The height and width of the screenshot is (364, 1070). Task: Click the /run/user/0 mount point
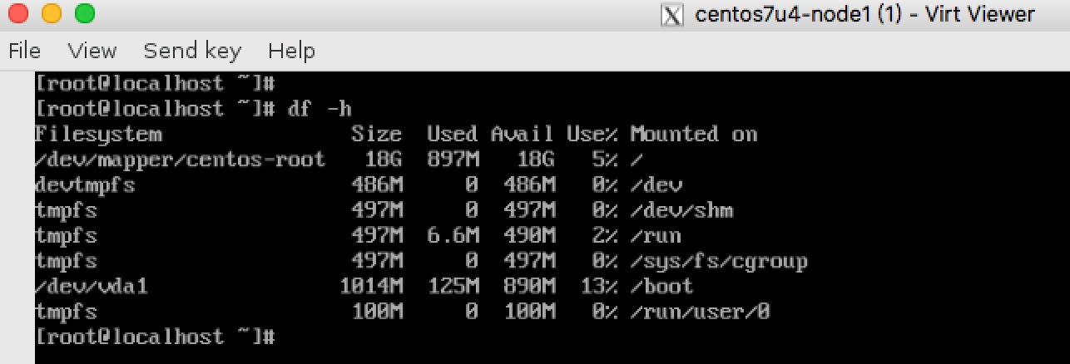700,312
